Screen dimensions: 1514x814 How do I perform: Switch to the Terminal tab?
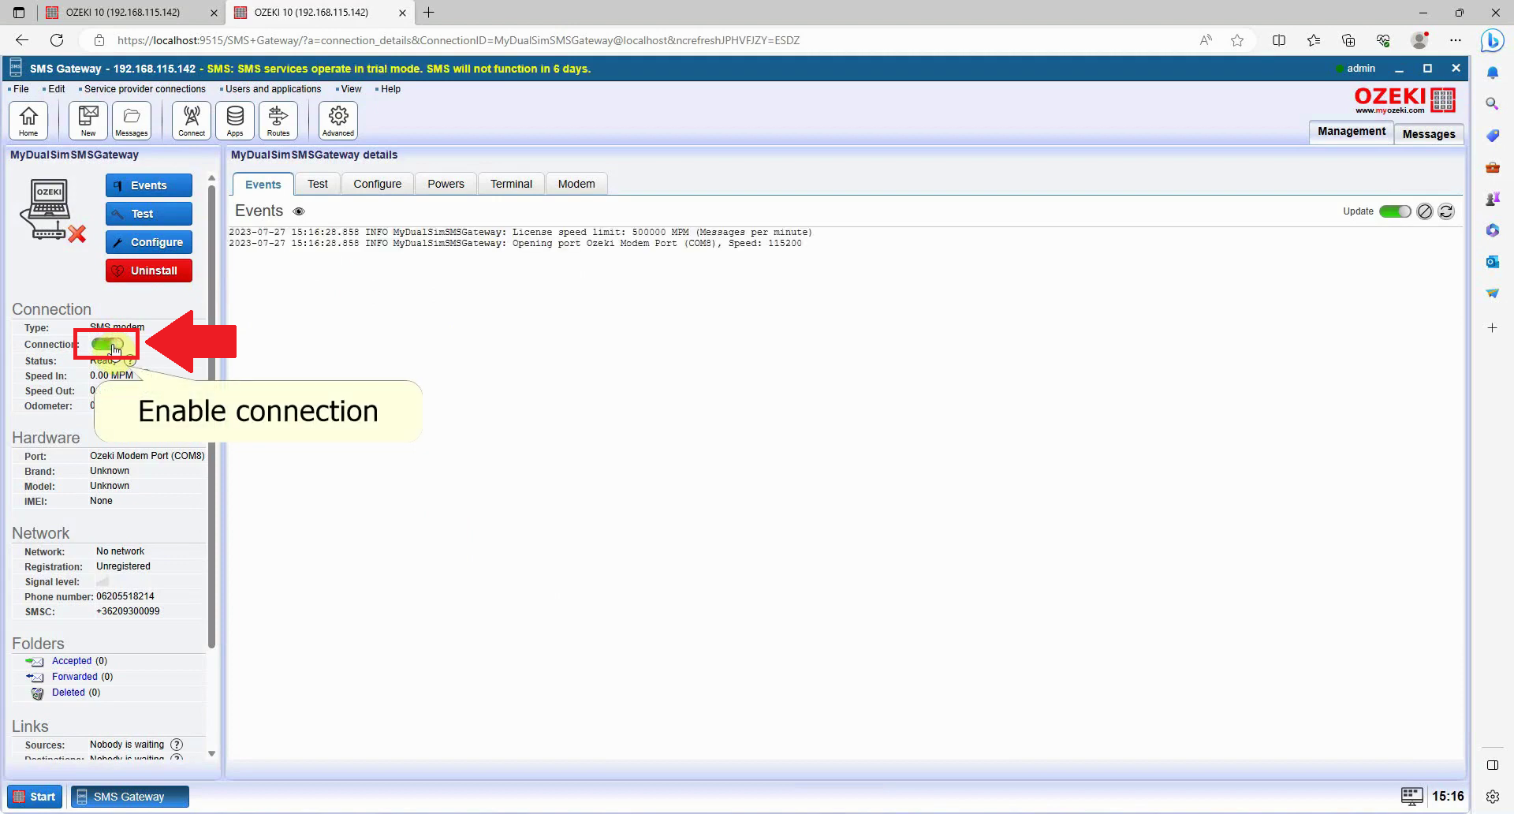512,184
